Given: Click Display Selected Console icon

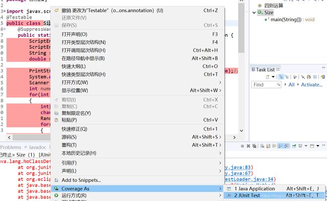Looking at the screenshot, I should 300,146.
